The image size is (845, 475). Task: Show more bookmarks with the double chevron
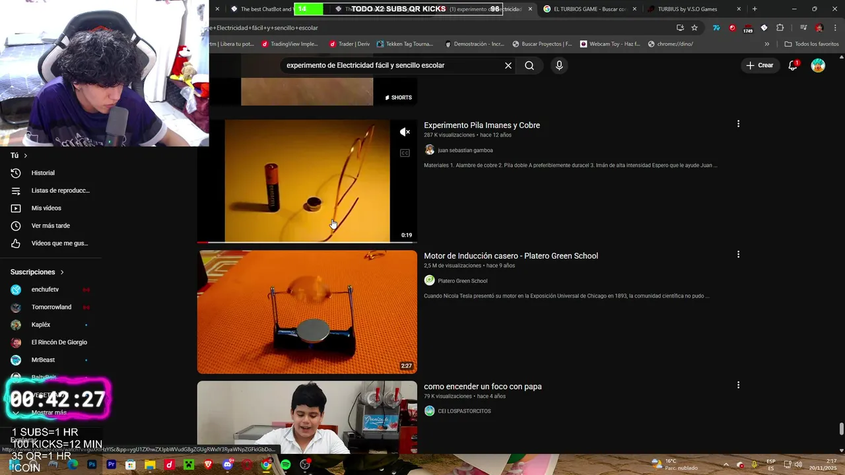pos(766,44)
